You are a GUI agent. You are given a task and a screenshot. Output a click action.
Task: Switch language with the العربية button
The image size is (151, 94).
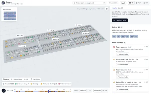tap(123, 3)
